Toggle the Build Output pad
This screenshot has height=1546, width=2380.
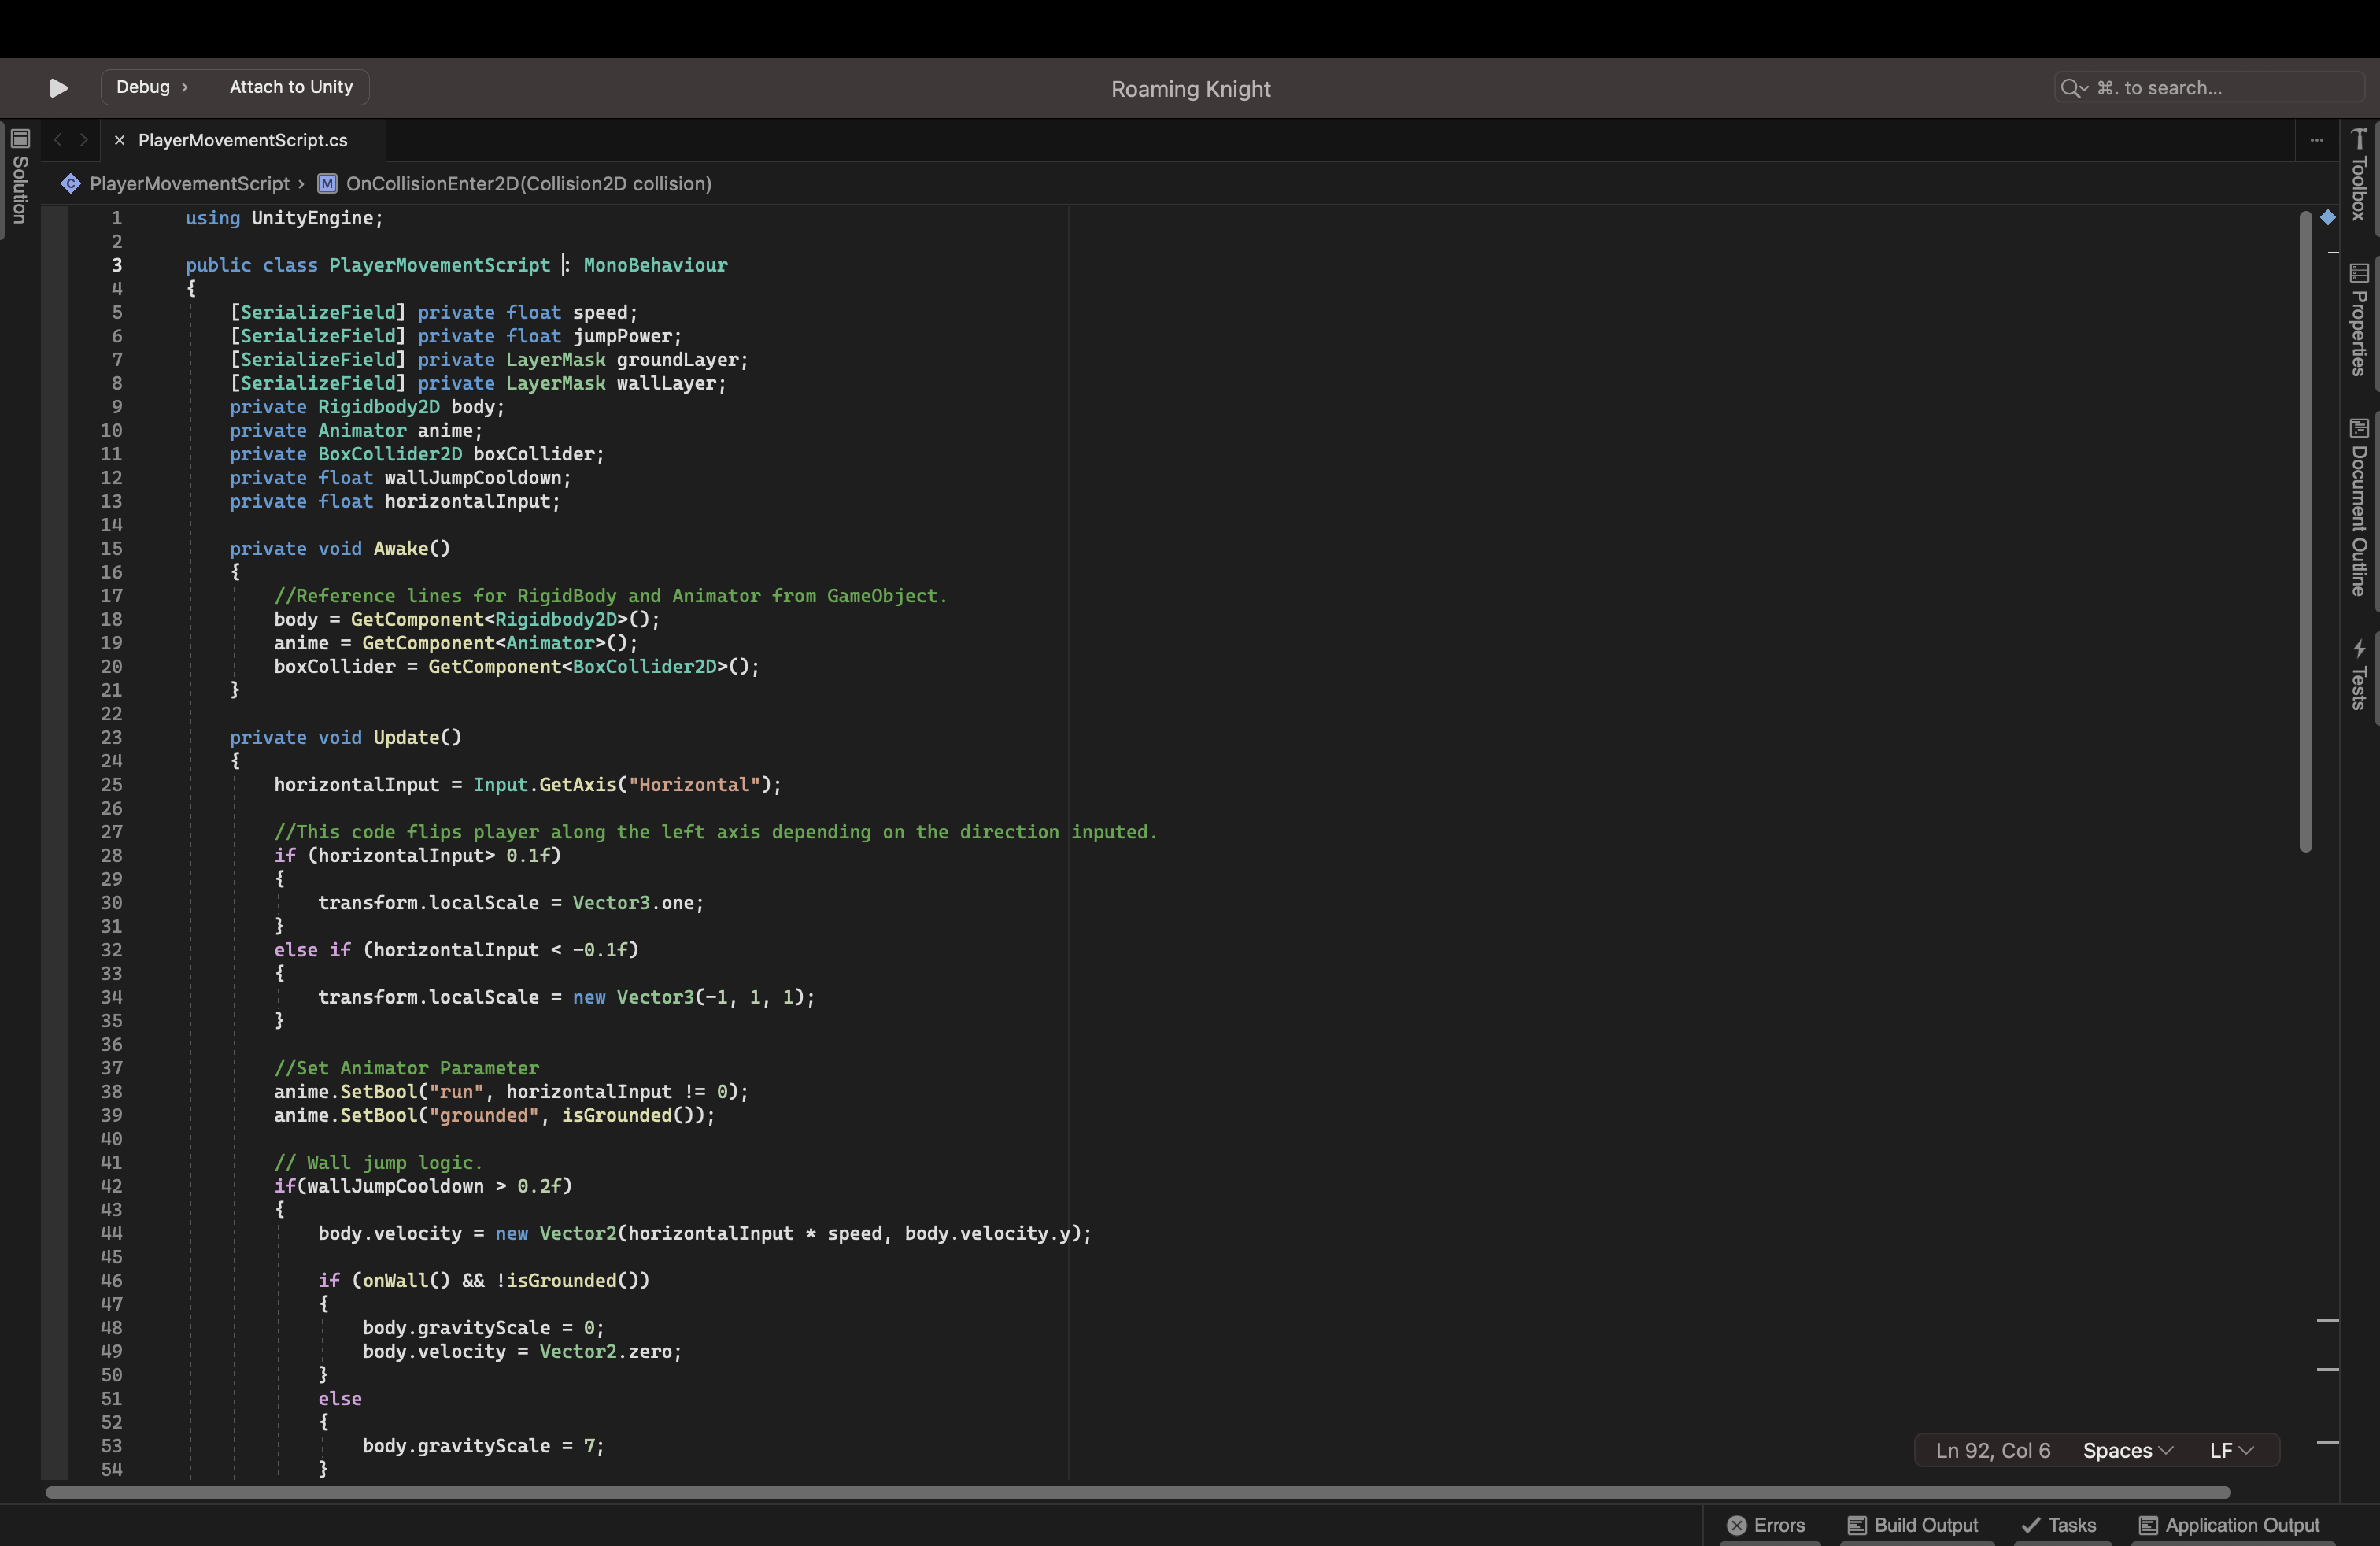pyautogui.click(x=1913, y=1524)
